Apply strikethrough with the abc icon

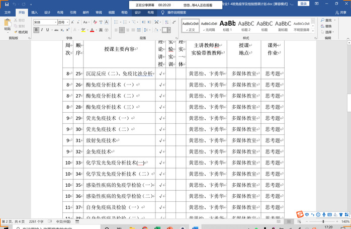pos(56,30)
